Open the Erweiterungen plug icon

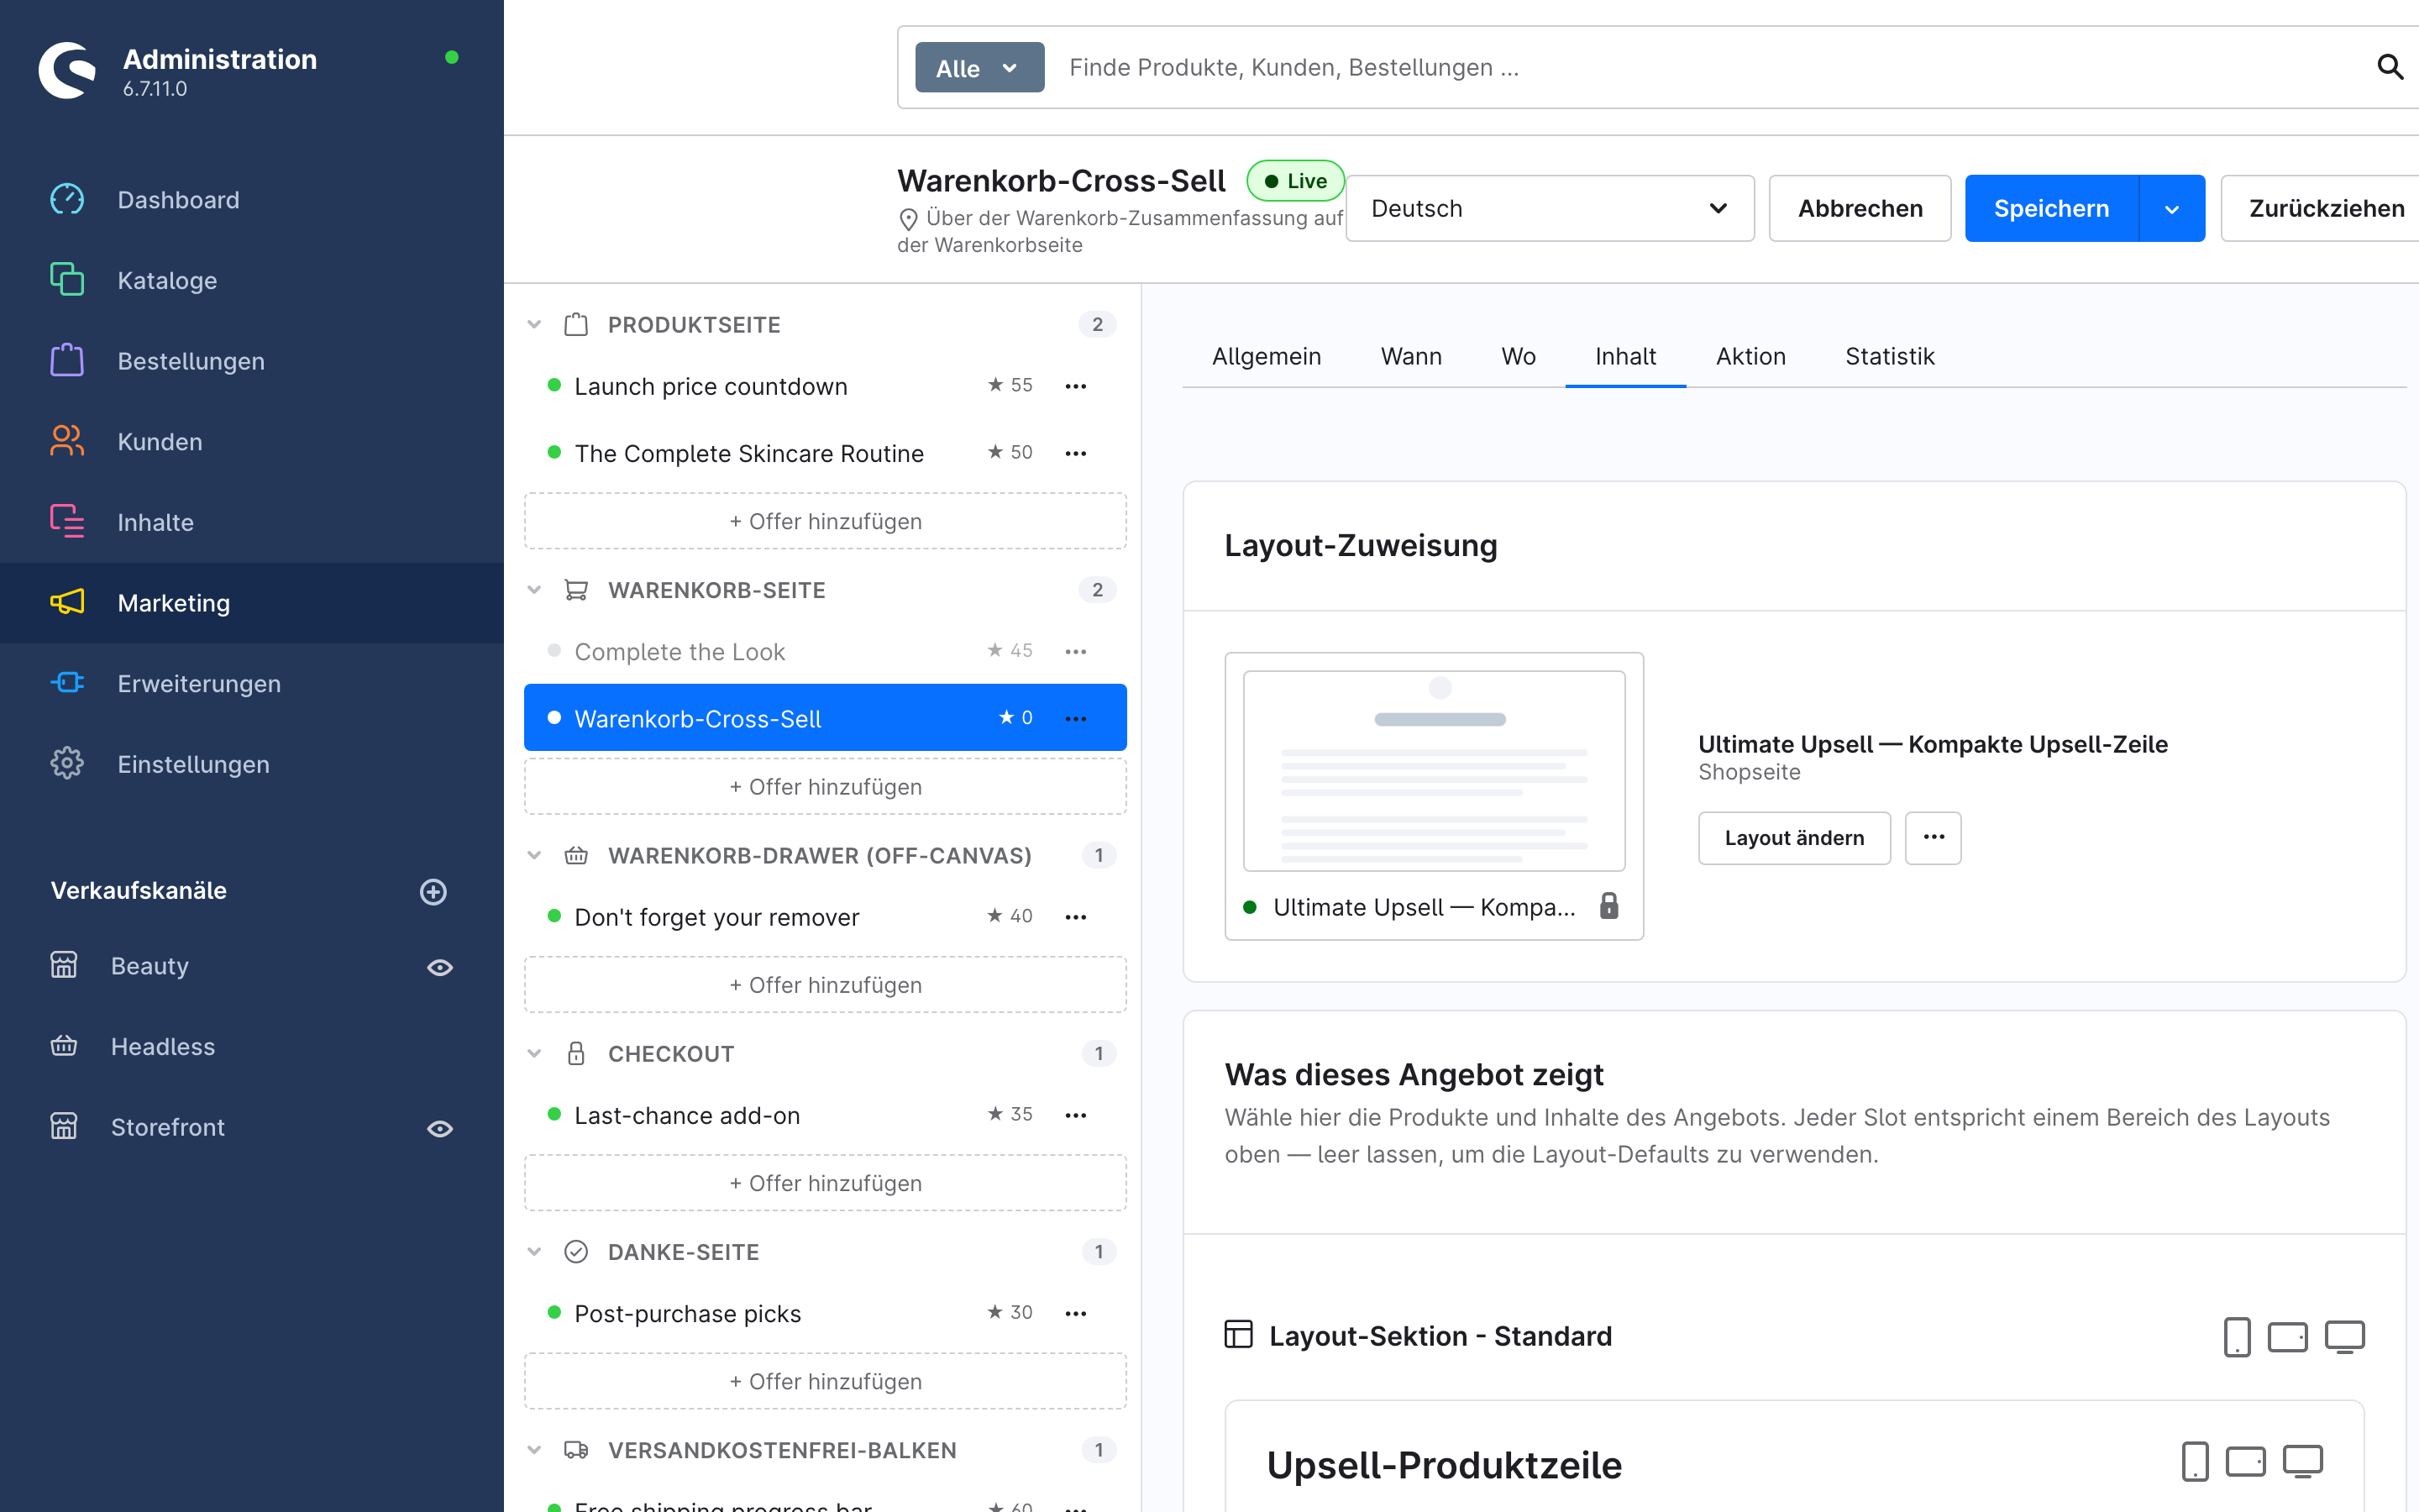click(x=67, y=683)
